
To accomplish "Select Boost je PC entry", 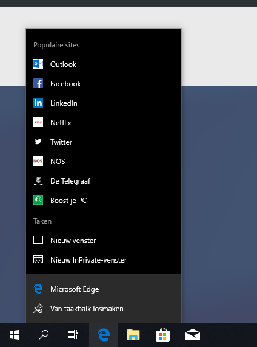I will tap(104, 201).
